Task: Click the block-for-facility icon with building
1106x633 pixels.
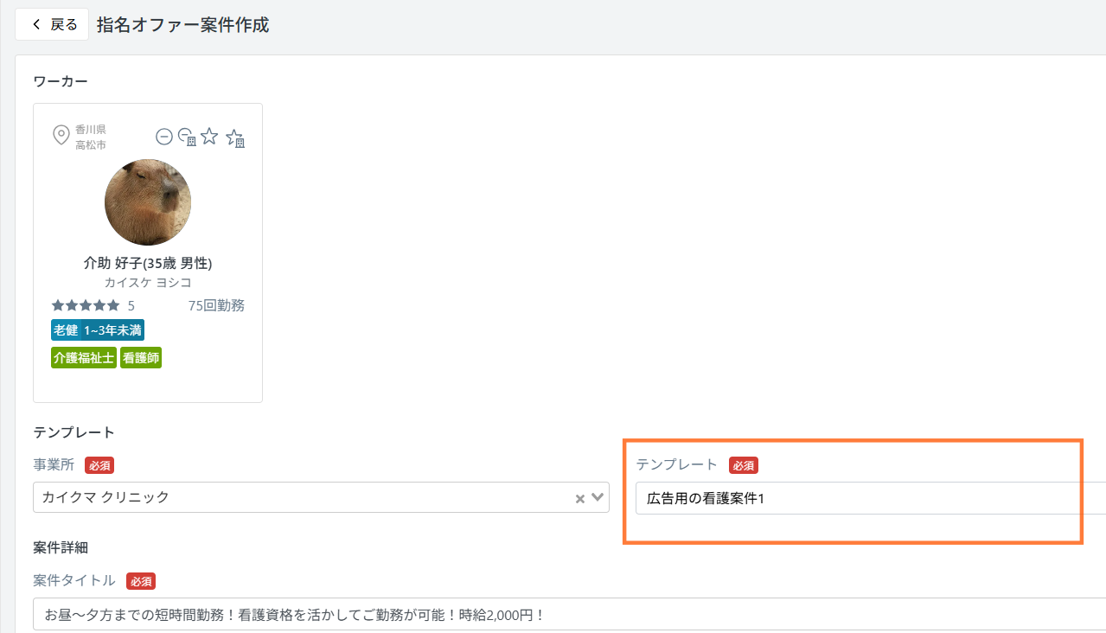Action: click(x=187, y=137)
